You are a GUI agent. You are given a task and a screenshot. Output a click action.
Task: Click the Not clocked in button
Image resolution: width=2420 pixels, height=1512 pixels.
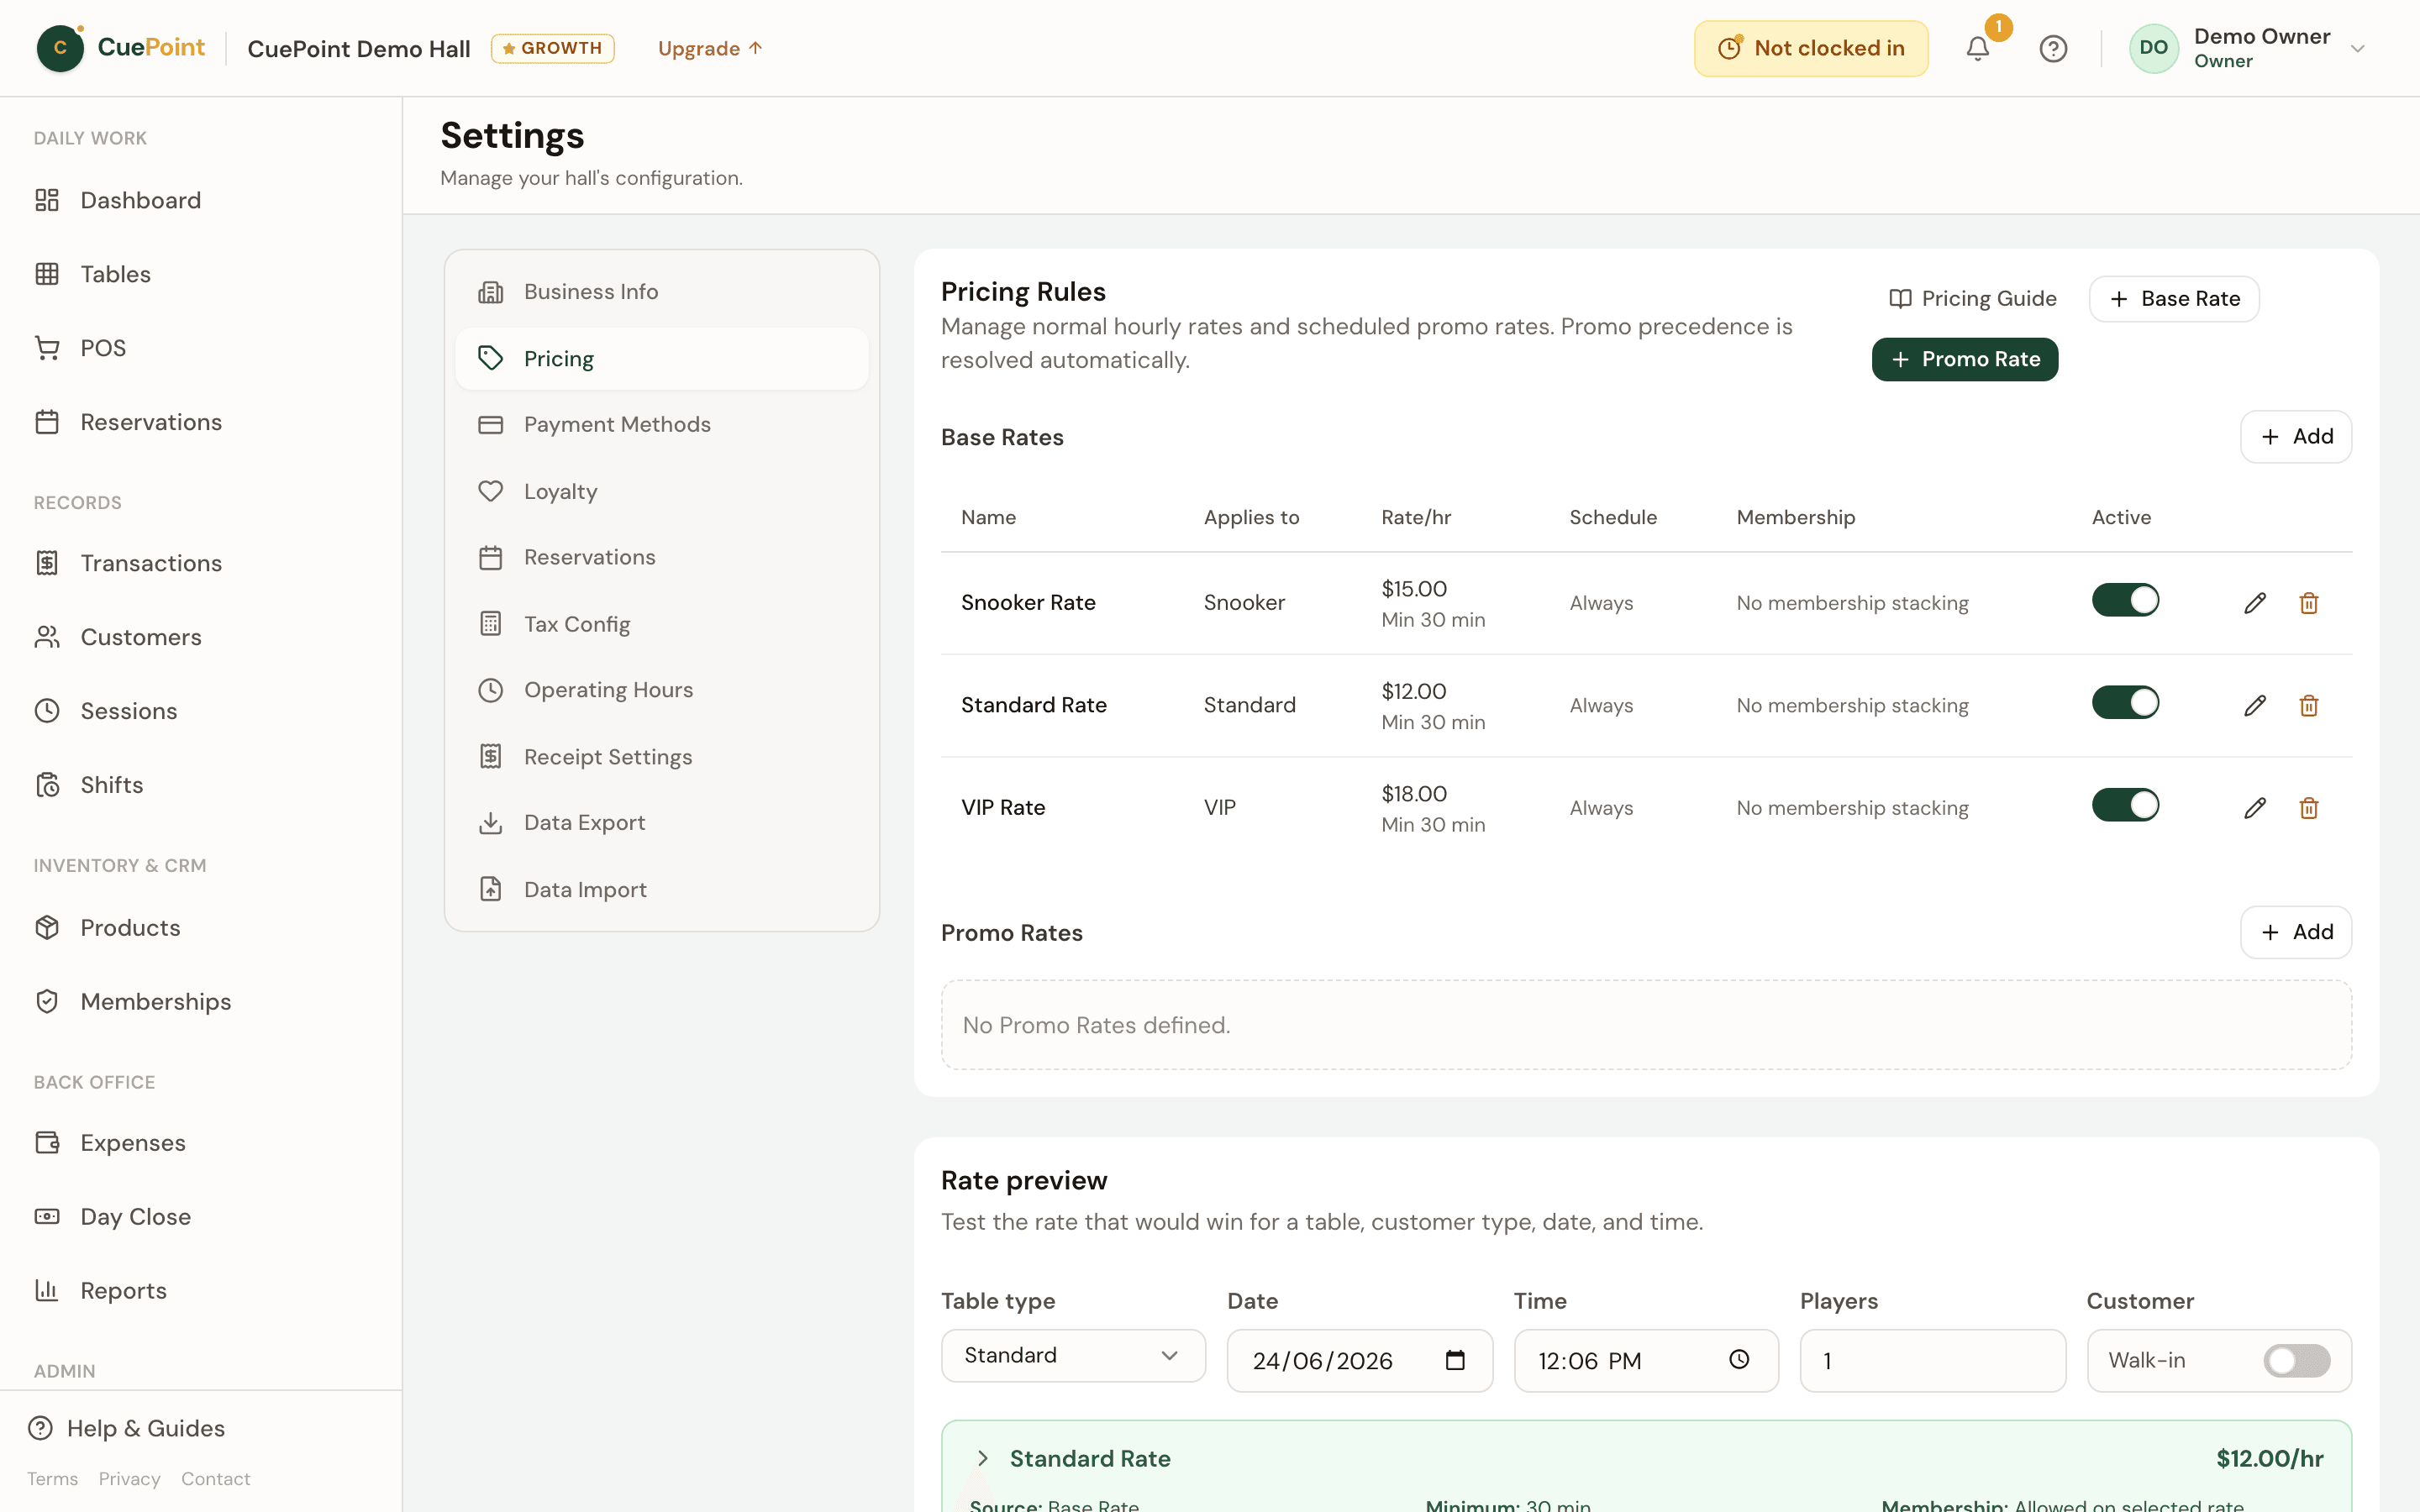coord(1811,48)
